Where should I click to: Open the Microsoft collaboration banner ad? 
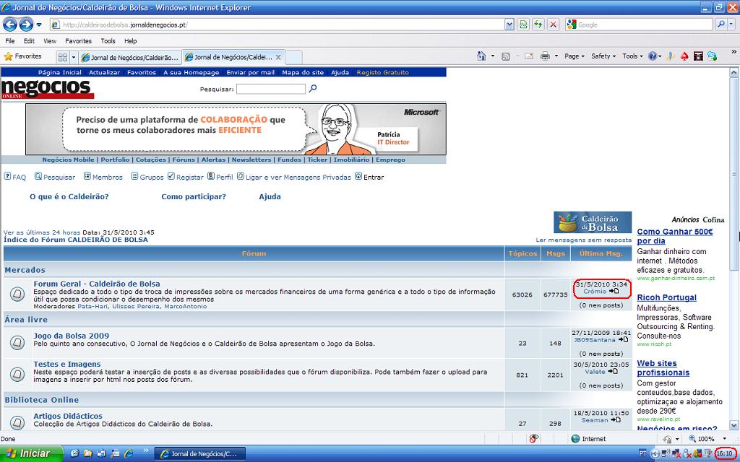(x=236, y=129)
